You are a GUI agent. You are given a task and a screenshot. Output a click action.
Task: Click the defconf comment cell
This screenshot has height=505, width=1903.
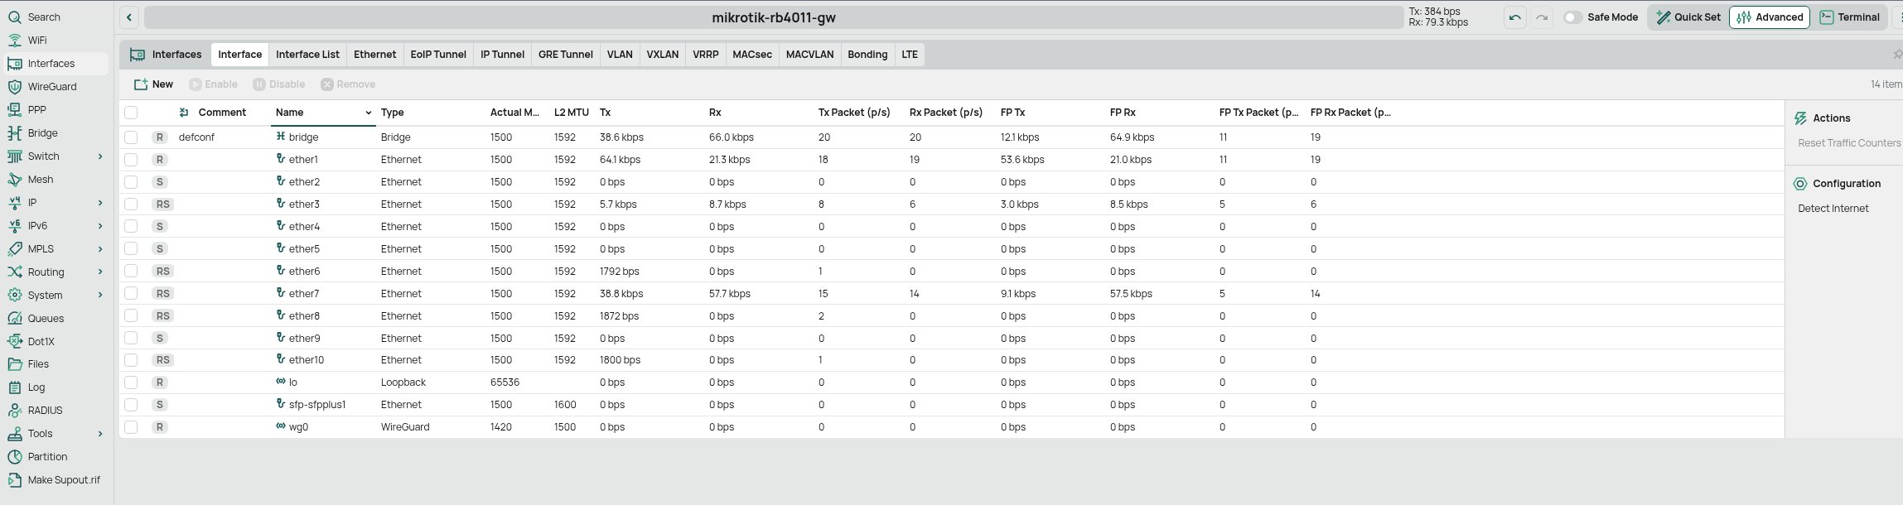(196, 137)
